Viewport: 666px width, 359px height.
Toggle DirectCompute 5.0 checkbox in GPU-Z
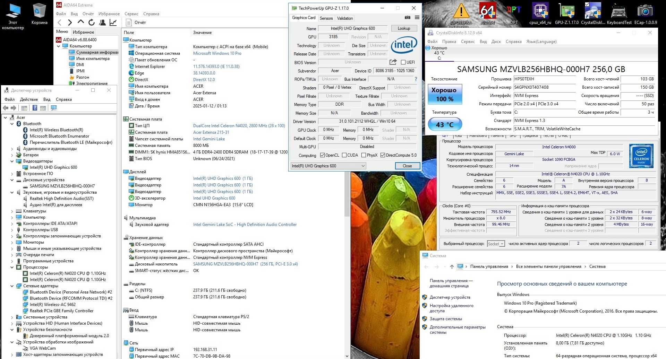(x=383, y=155)
